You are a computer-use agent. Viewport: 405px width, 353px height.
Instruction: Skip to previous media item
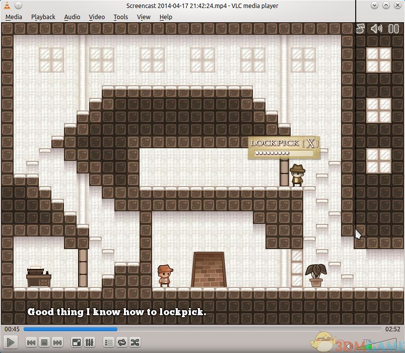pos(31,342)
